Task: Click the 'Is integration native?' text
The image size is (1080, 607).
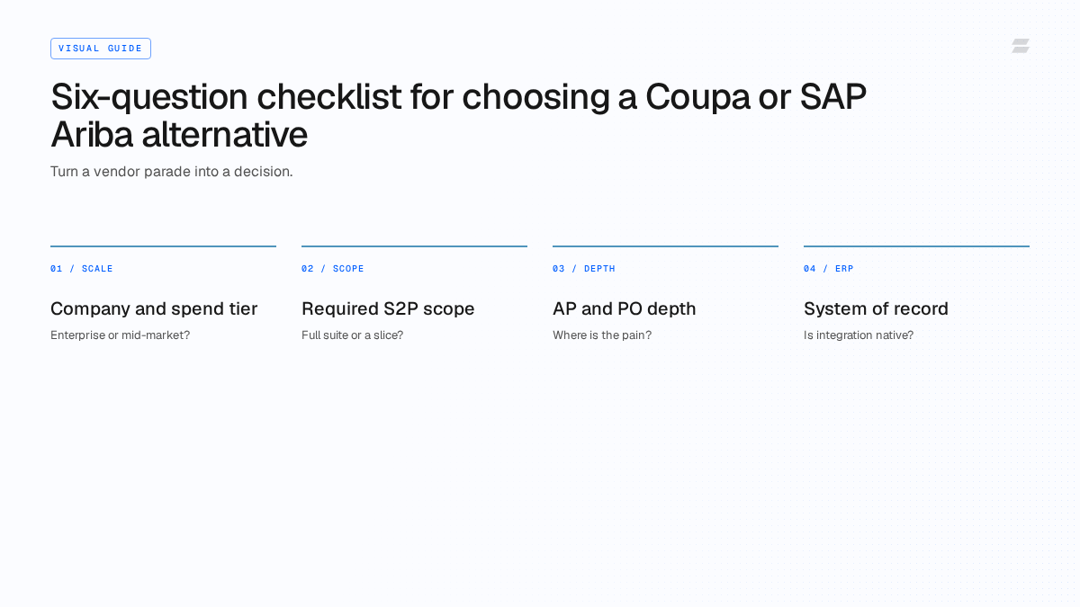Action: 859,335
